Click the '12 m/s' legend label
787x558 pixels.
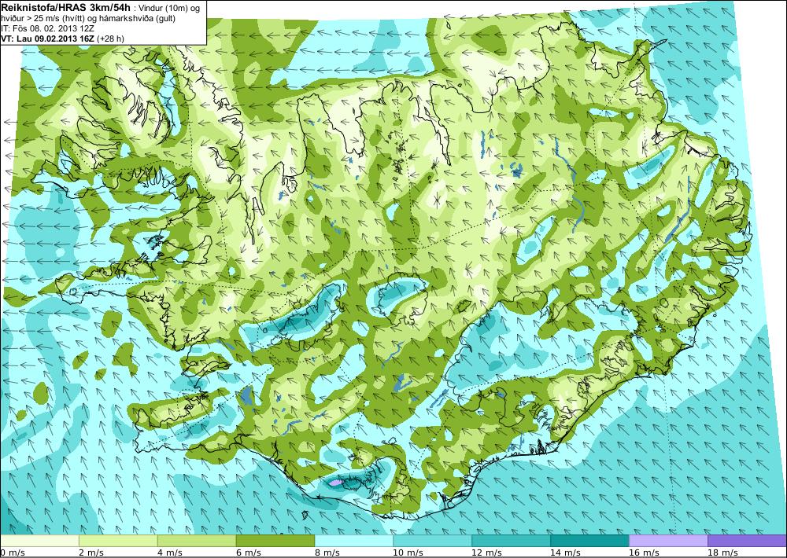[x=487, y=552]
